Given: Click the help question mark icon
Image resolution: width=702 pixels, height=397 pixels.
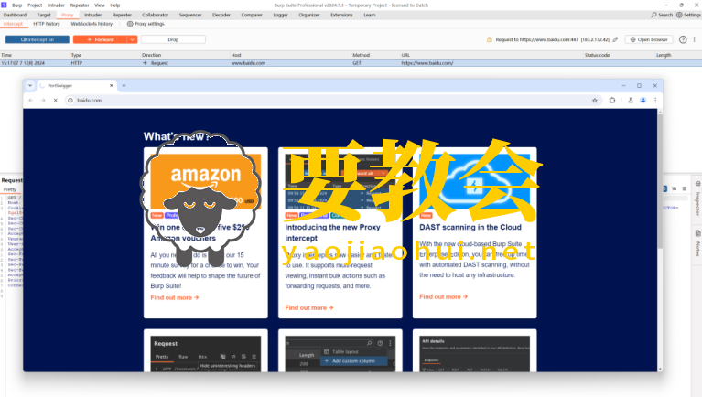Looking at the screenshot, I should (x=683, y=39).
